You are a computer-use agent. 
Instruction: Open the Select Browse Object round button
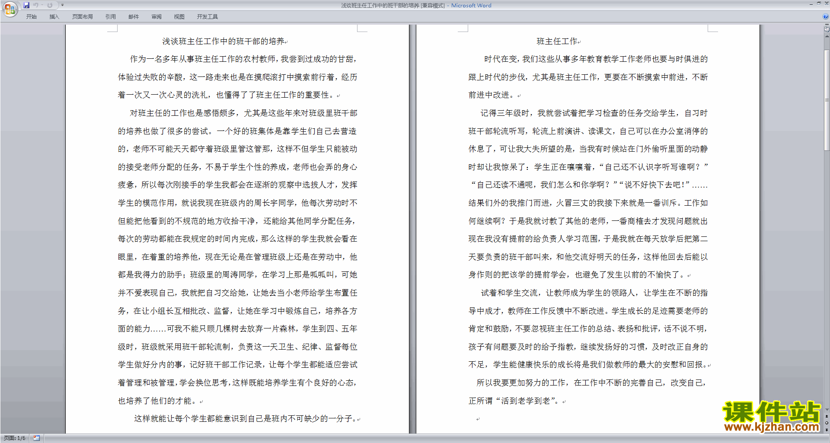click(827, 423)
